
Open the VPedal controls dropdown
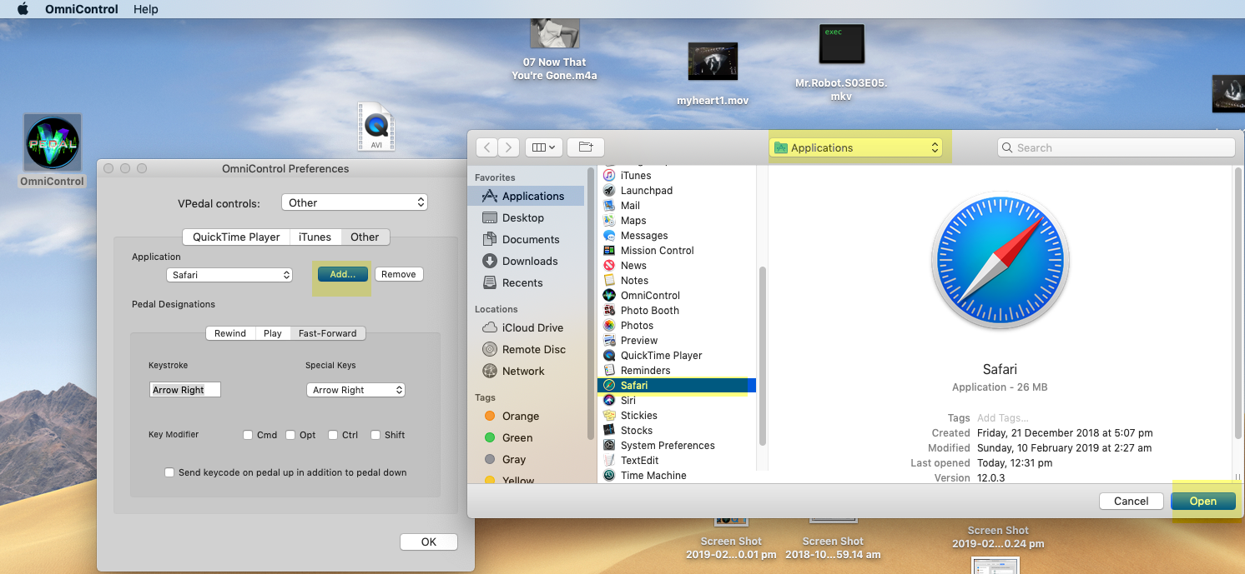pos(354,202)
